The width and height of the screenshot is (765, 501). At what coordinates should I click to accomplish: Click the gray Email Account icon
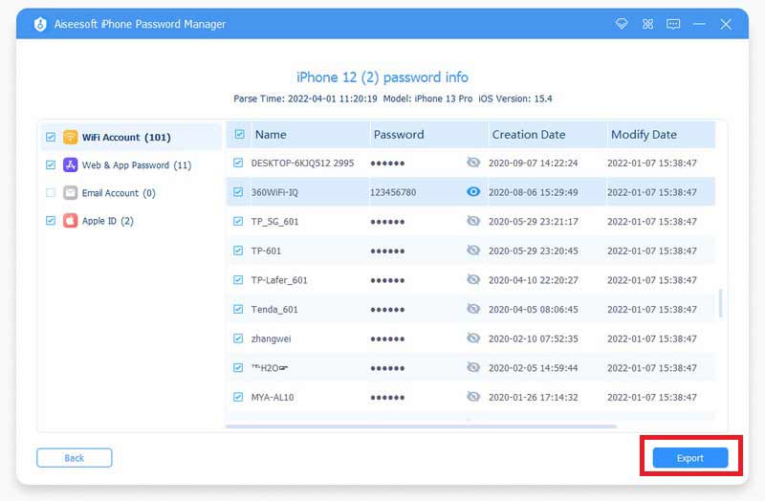coord(70,193)
